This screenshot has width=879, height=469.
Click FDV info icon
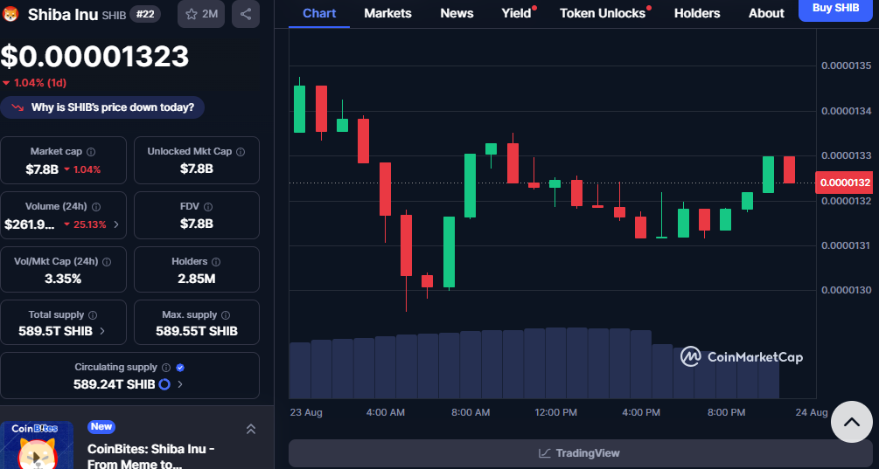coord(208,206)
